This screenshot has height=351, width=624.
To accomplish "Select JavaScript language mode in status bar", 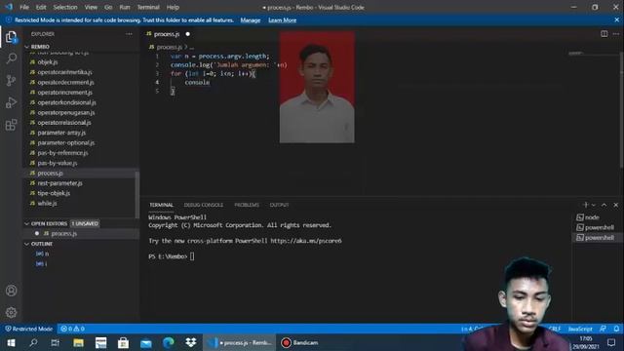I will [580, 329].
